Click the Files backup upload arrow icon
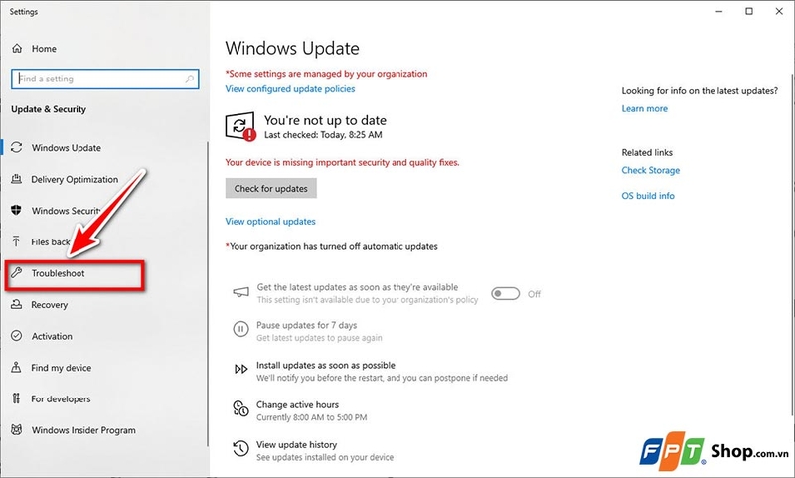This screenshot has width=795, height=478. coord(16,241)
